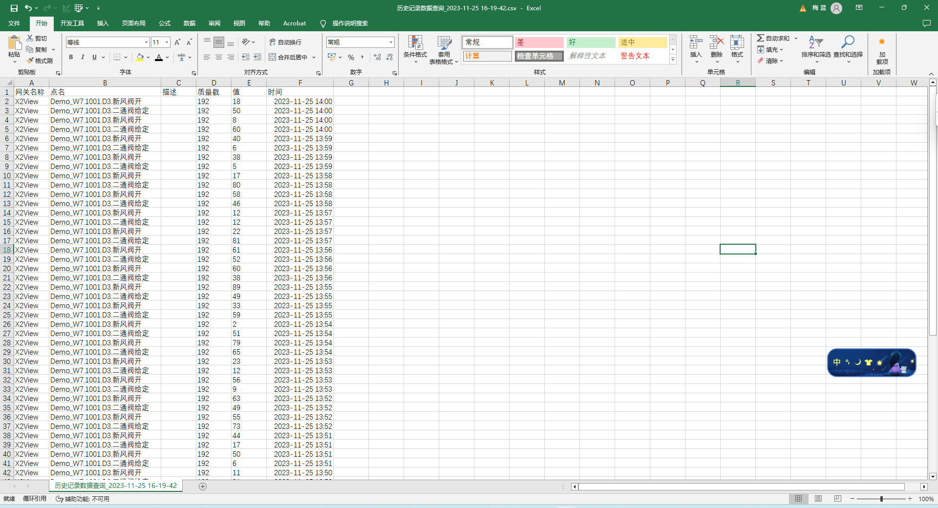Open the Formulas ribbon tab
This screenshot has width=938, height=508.
click(164, 23)
